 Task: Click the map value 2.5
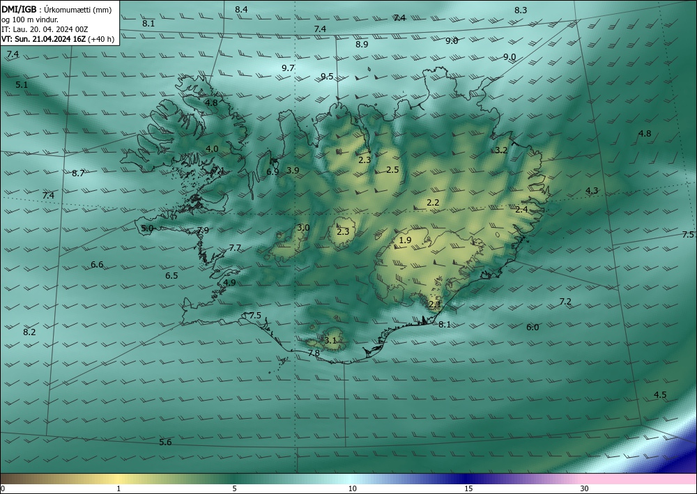click(392, 170)
